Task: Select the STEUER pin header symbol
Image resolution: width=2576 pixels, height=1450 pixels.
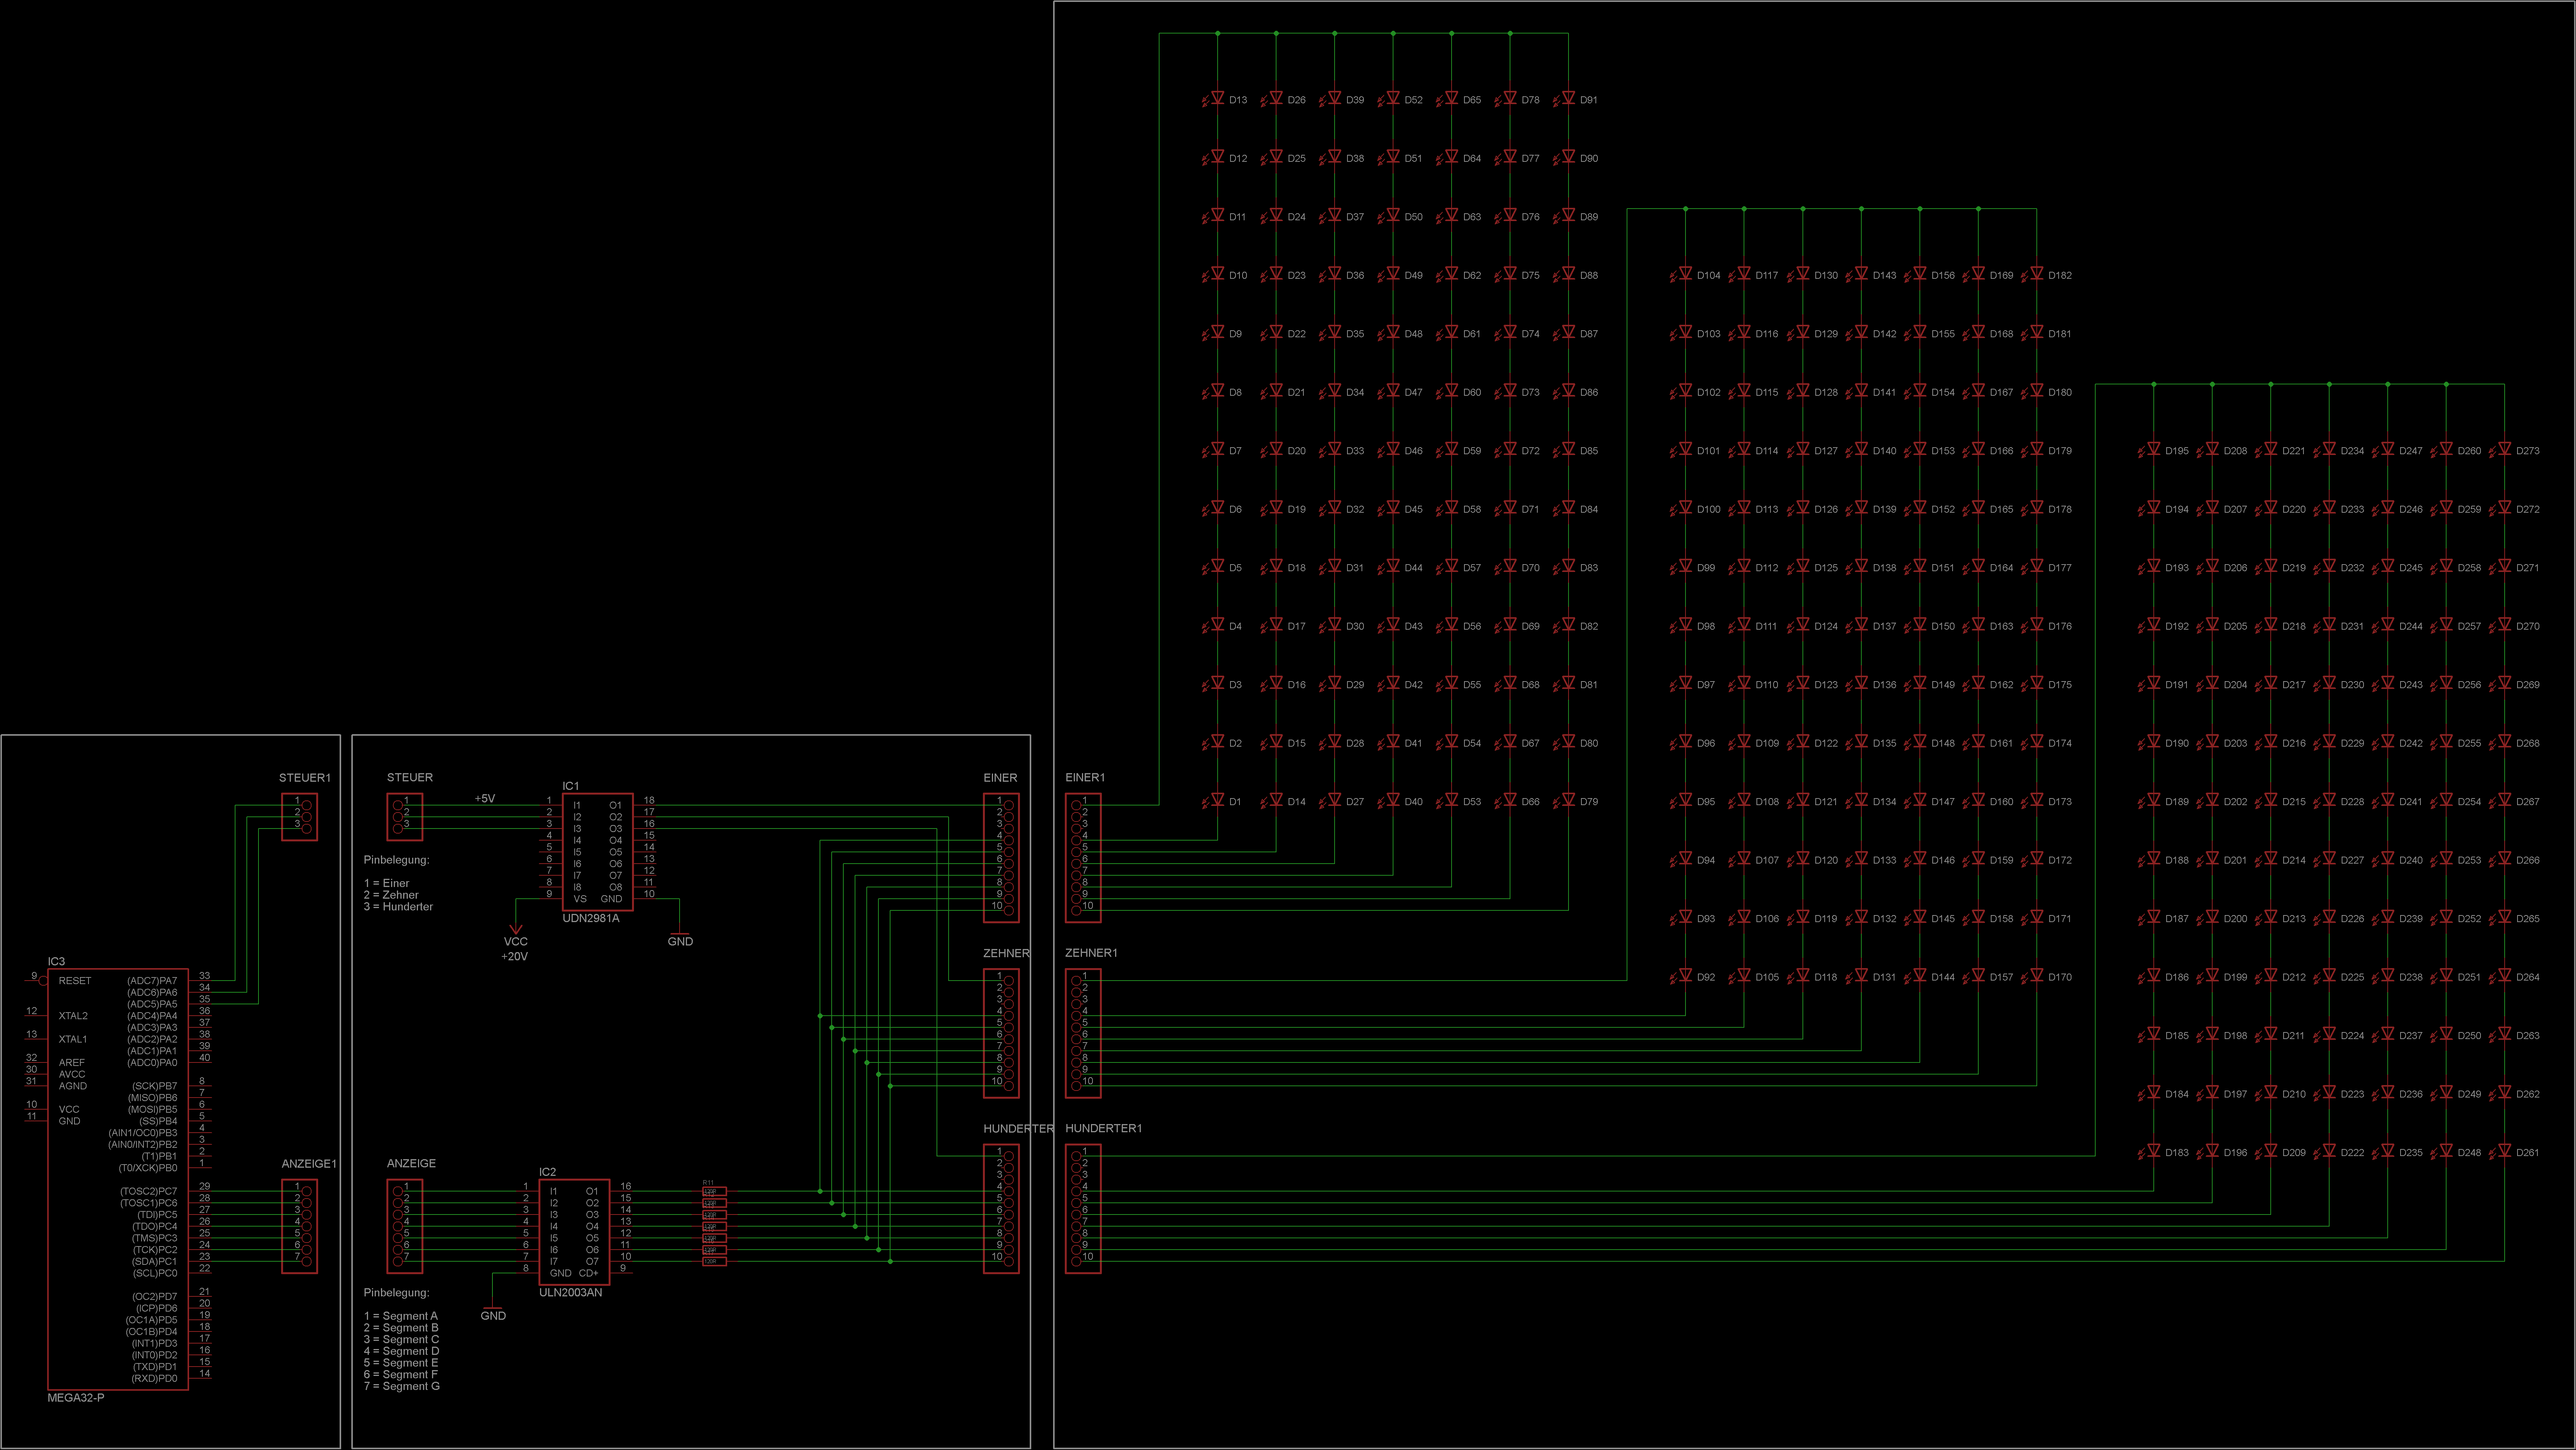Action: pyautogui.click(x=405, y=817)
